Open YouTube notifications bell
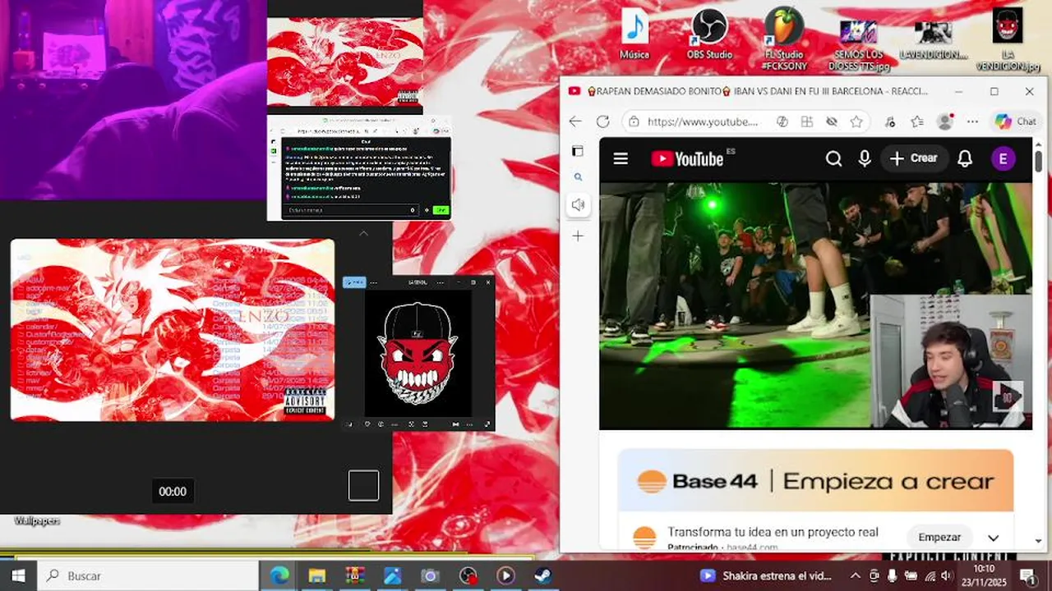Screen dimensions: 1052x591 (x=965, y=159)
